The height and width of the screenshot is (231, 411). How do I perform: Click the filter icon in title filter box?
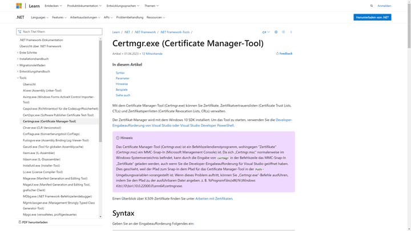(19, 32)
